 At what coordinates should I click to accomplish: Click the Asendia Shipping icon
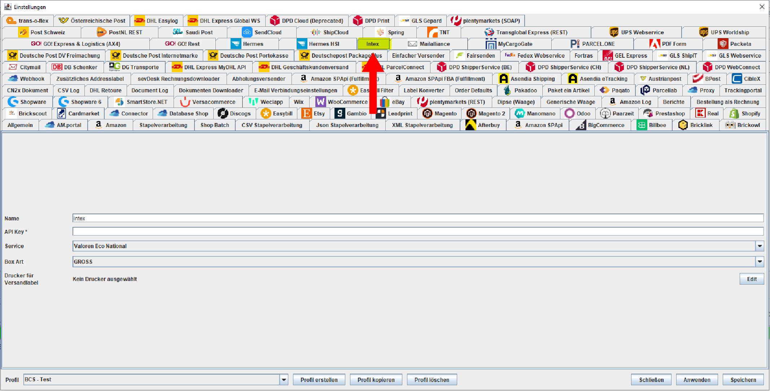[x=503, y=78]
